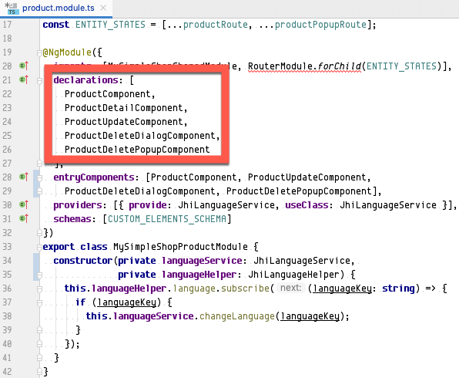The image size is (459, 378).
Task: Click the forChild method call
Action: pos(340,66)
